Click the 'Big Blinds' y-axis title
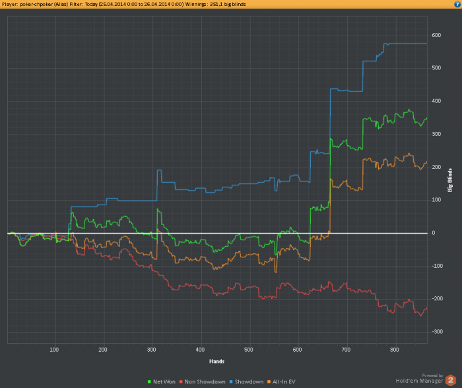The width and height of the screenshot is (462, 388). pyautogui.click(x=450, y=180)
